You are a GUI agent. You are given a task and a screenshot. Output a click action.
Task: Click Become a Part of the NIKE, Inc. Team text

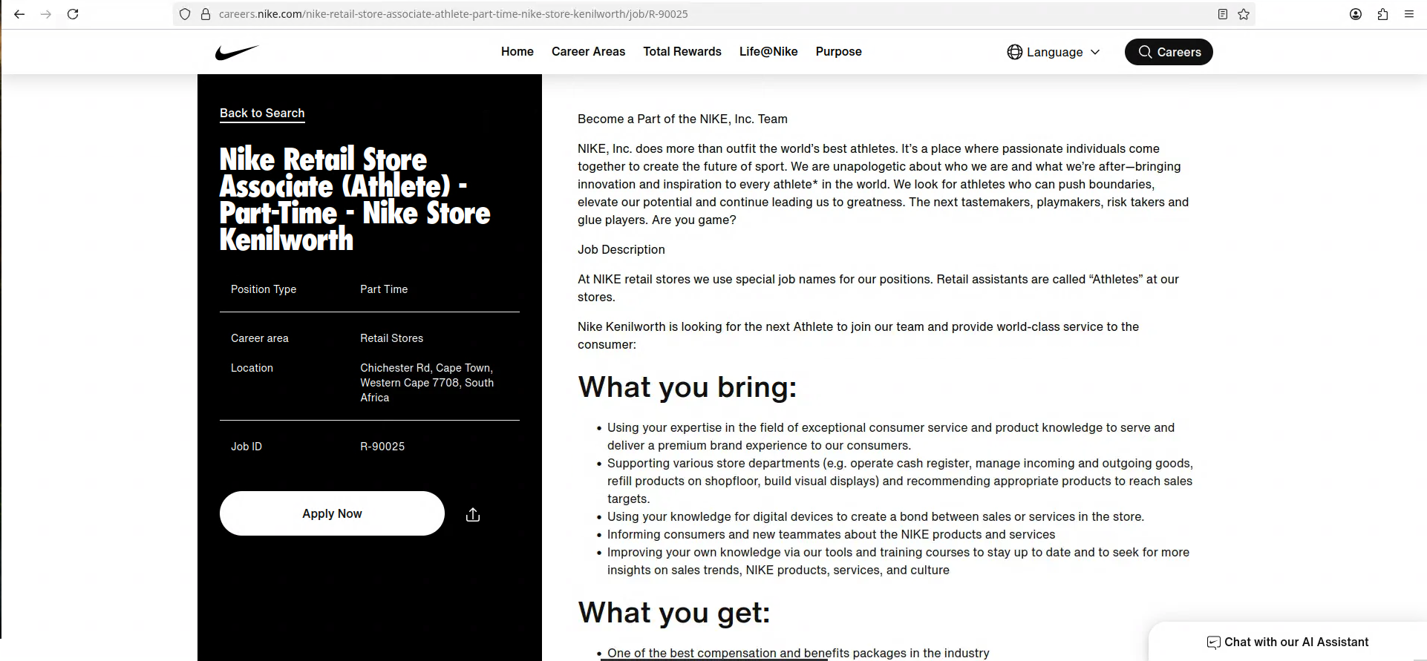coord(682,119)
